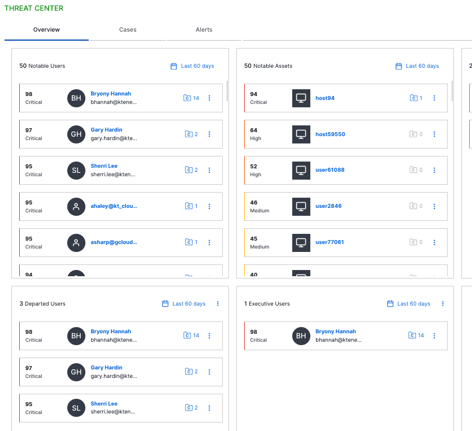Viewport: 472px width, 431px height.
Task: Open host59550 asset link
Action: pos(330,134)
